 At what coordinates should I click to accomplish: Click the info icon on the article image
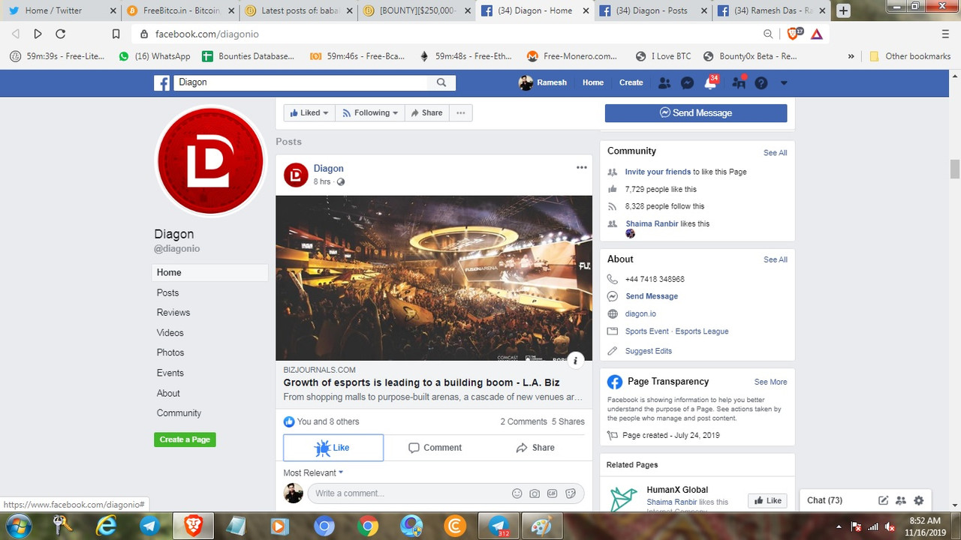pyautogui.click(x=575, y=360)
